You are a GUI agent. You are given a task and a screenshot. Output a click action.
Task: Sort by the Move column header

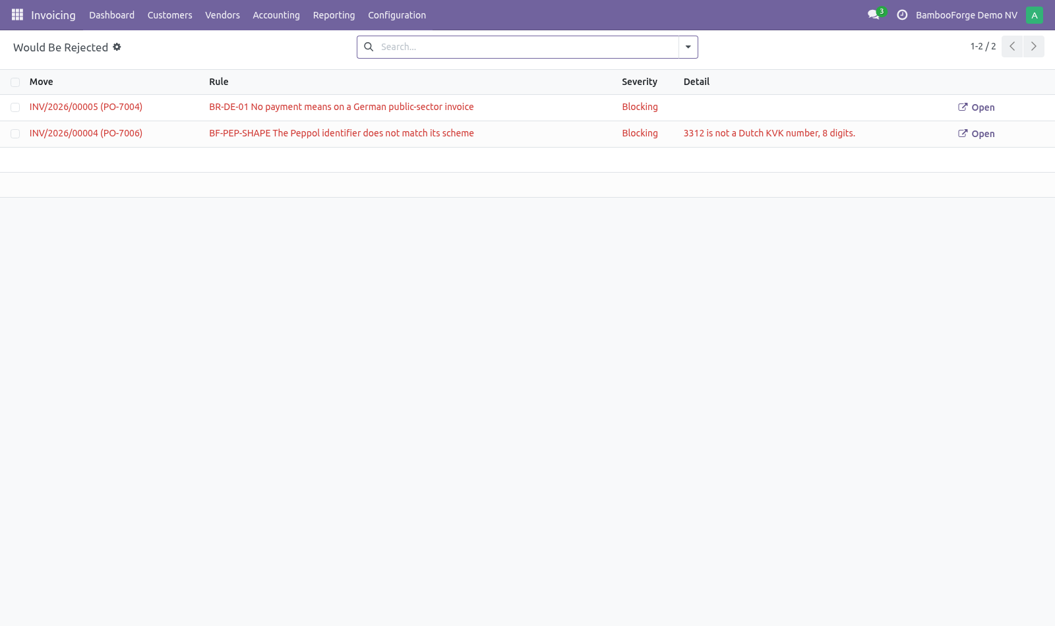[42, 82]
